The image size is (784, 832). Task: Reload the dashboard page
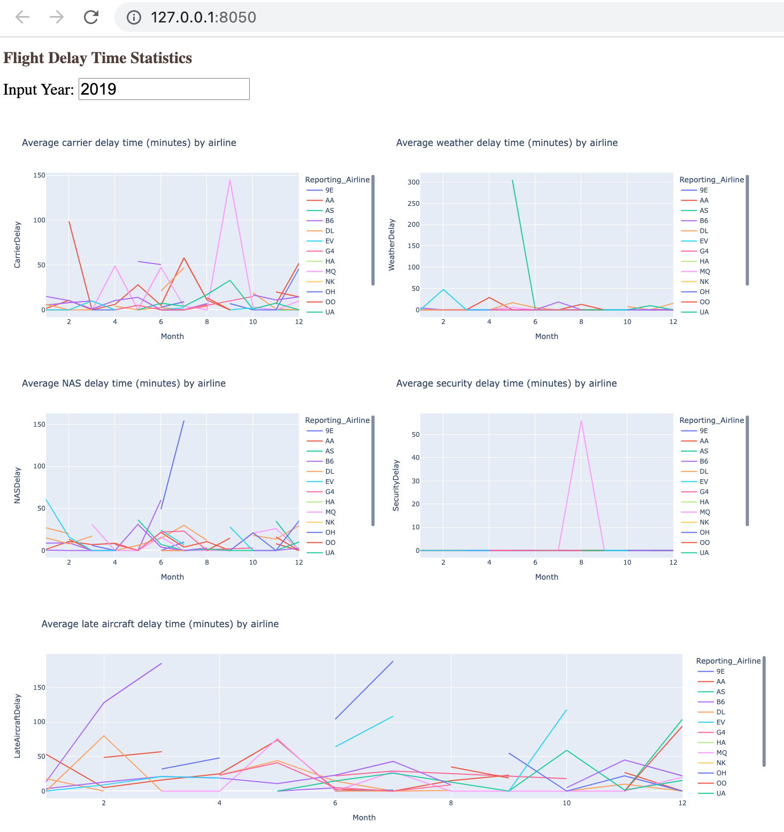tap(90, 17)
